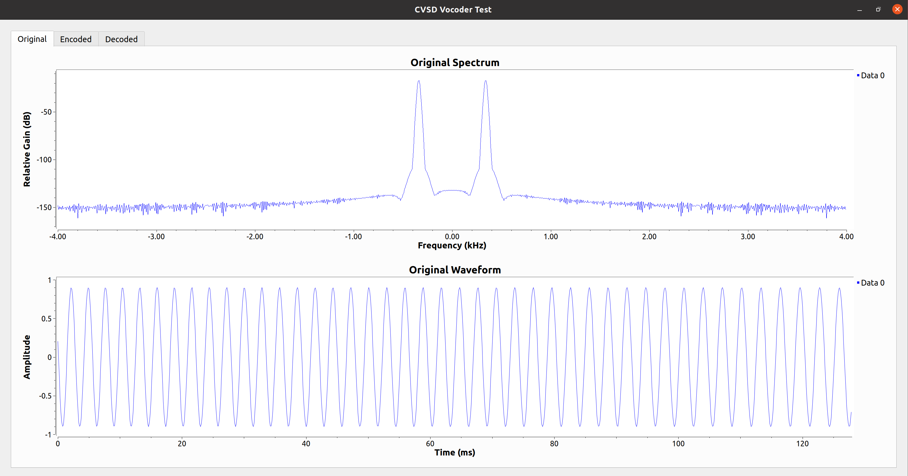Minimize the CVSD Vocoder Test window

(x=859, y=9)
